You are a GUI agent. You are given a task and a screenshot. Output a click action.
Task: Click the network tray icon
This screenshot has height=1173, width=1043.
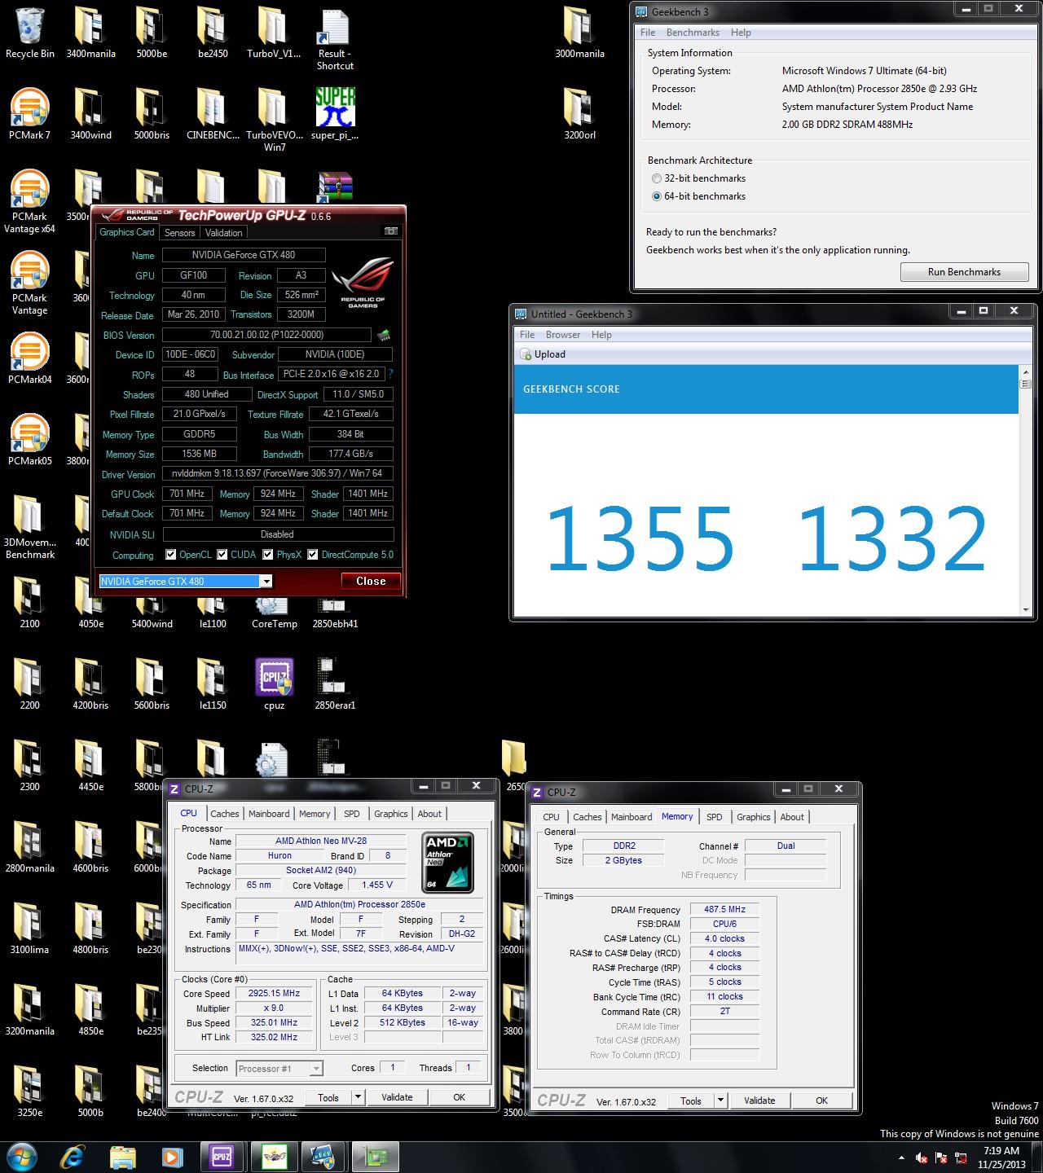[x=961, y=1158]
